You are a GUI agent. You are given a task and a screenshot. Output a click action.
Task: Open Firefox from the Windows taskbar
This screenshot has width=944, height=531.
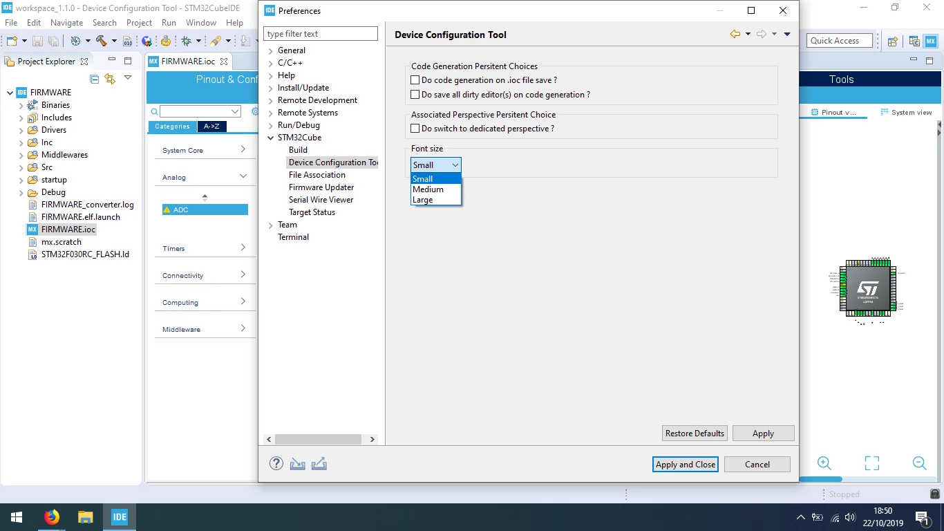52,516
